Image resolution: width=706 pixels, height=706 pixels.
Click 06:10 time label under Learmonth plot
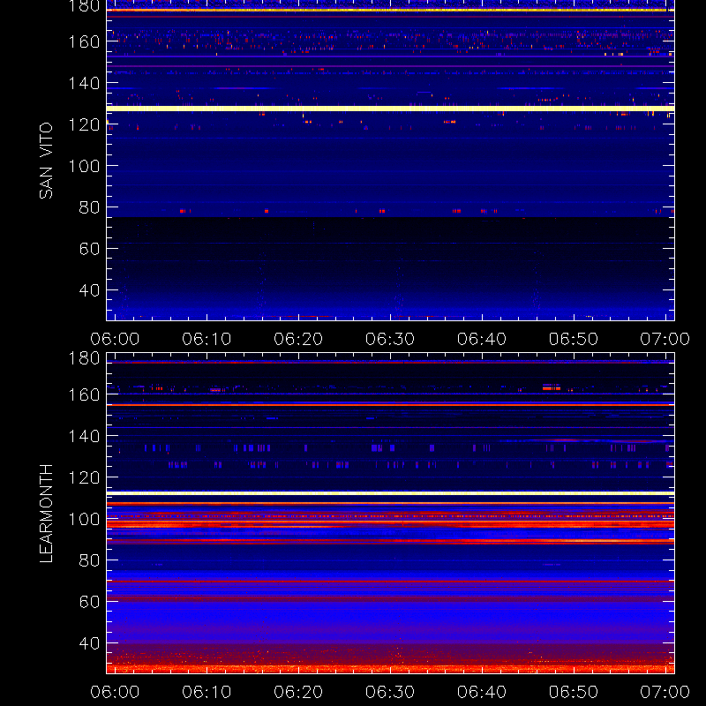coord(207,692)
